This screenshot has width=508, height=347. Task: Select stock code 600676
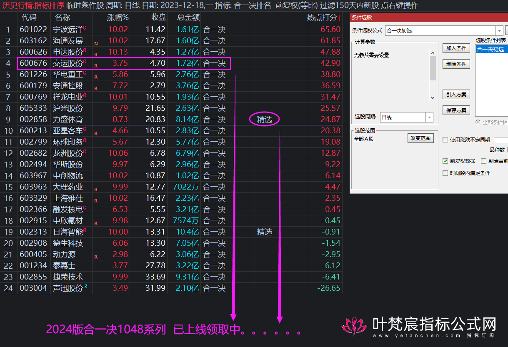pos(34,63)
